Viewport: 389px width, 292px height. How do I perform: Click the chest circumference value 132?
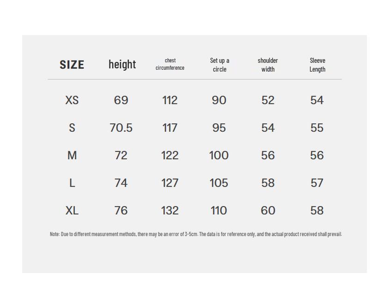170,211
